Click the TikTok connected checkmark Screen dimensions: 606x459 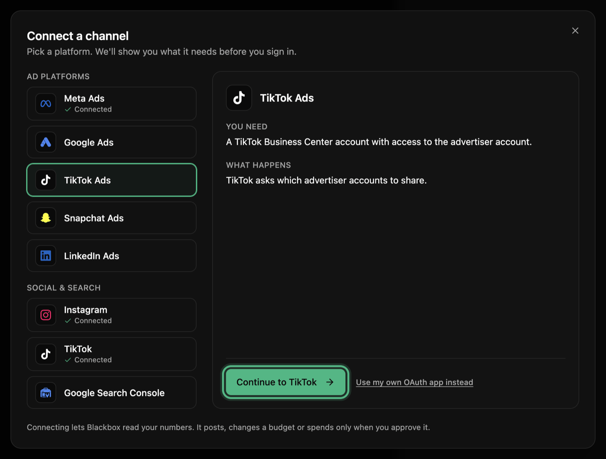pos(68,360)
